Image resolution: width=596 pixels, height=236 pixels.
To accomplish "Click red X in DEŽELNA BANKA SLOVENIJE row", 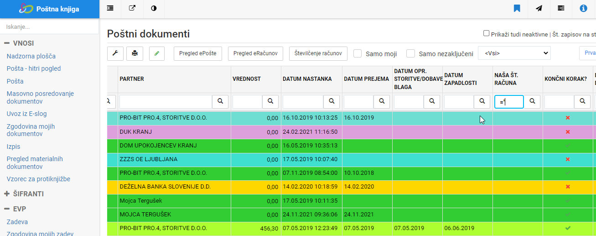I will pos(568,187).
